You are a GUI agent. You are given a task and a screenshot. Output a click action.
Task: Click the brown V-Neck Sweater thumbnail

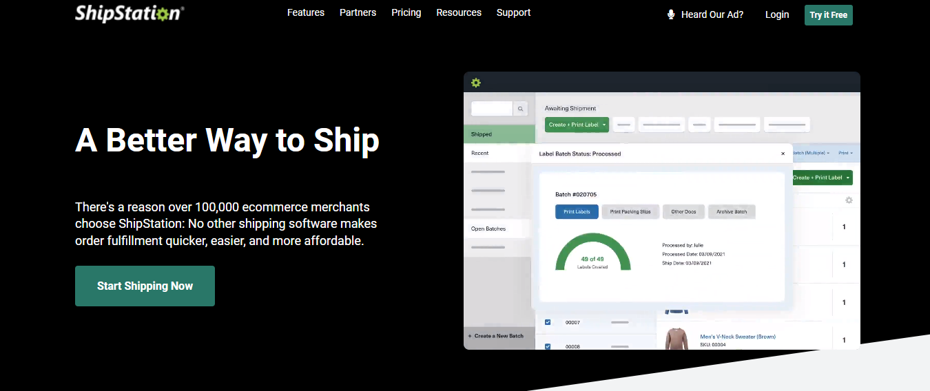[x=676, y=338]
